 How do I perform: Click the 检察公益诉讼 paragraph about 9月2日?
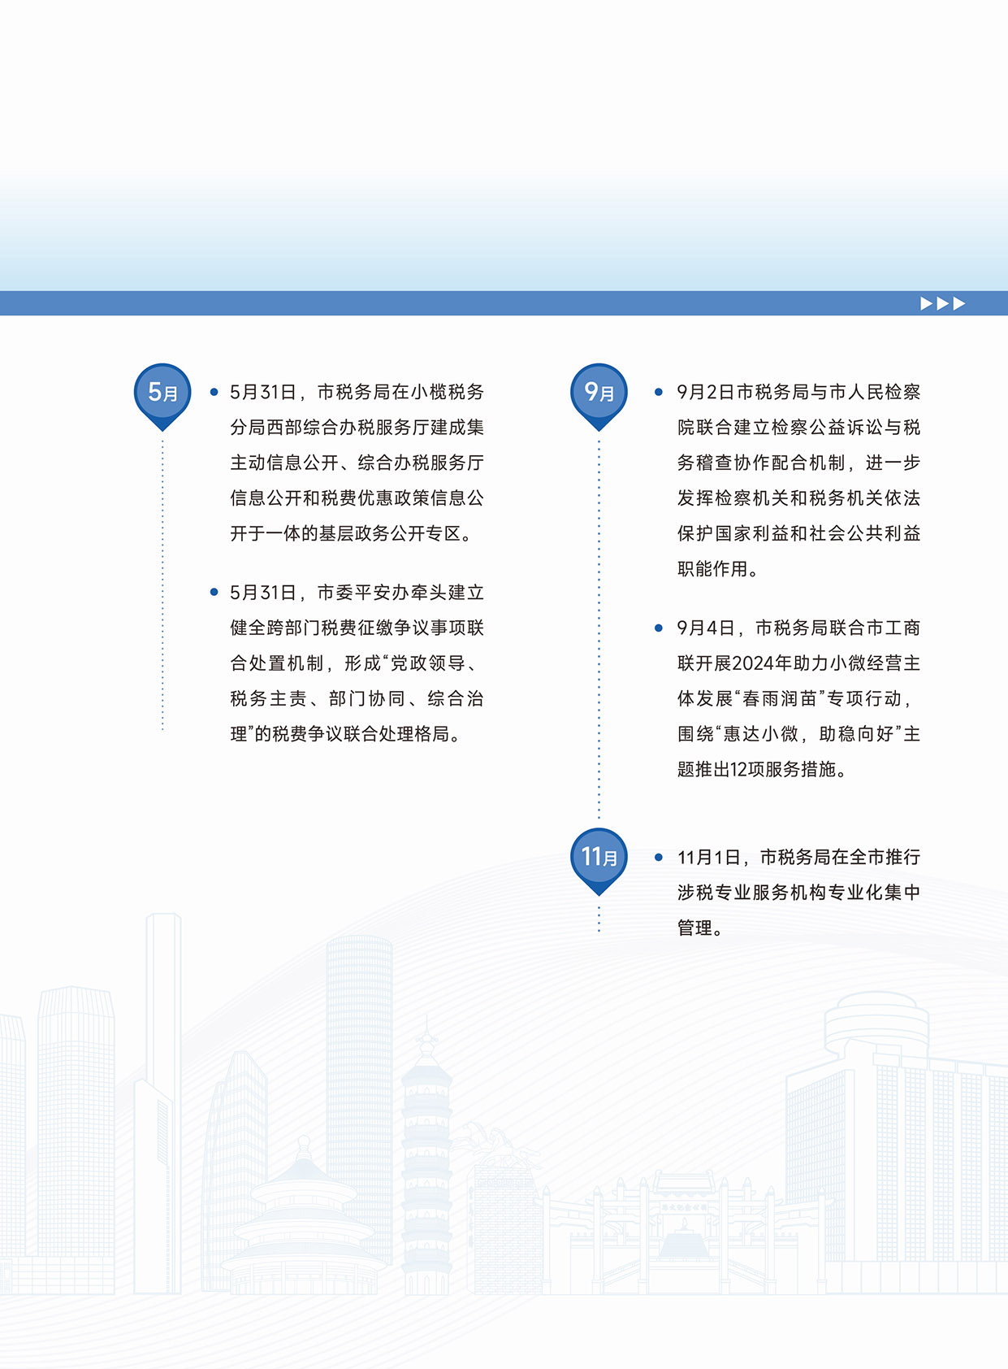[798, 480]
